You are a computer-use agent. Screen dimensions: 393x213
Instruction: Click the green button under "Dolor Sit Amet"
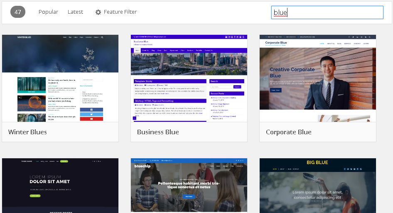(x=35, y=196)
